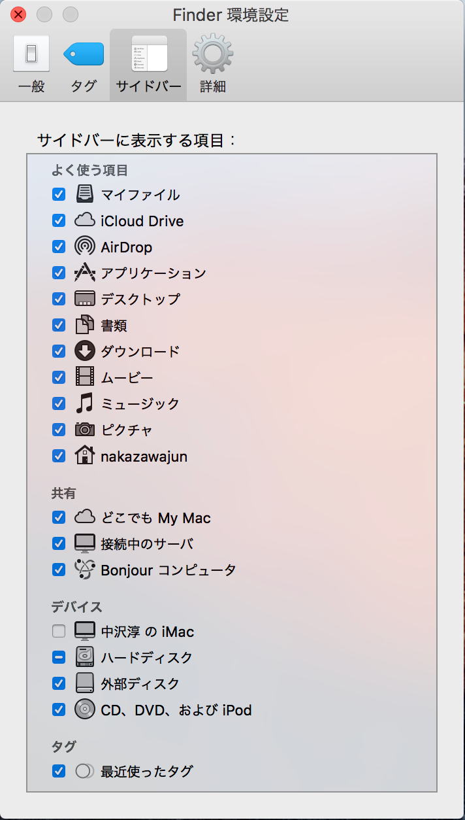Disable the アプリケーション checkbox

click(59, 273)
